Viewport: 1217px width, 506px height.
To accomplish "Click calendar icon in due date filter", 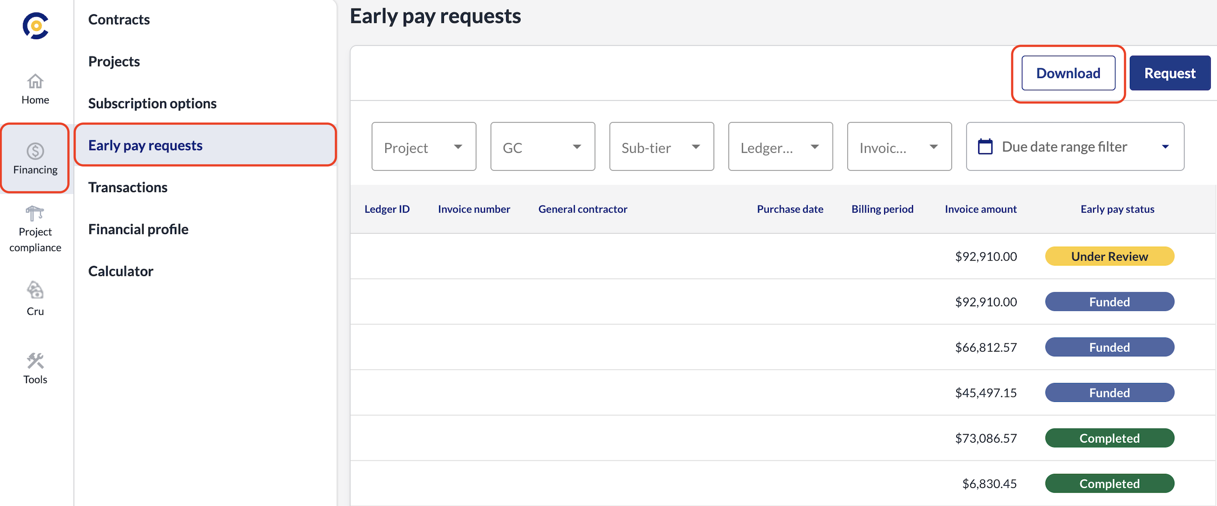I will 985,147.
